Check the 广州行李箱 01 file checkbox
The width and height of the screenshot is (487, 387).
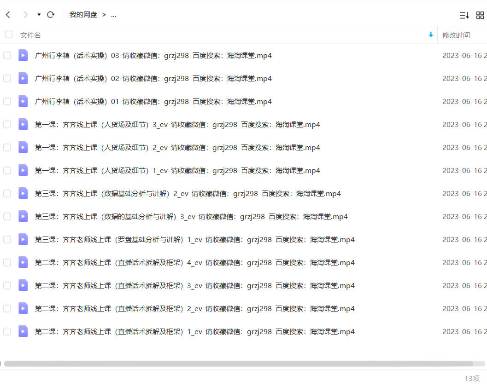[7, 101]
